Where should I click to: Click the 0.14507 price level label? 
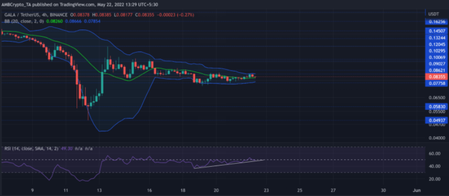437,31
